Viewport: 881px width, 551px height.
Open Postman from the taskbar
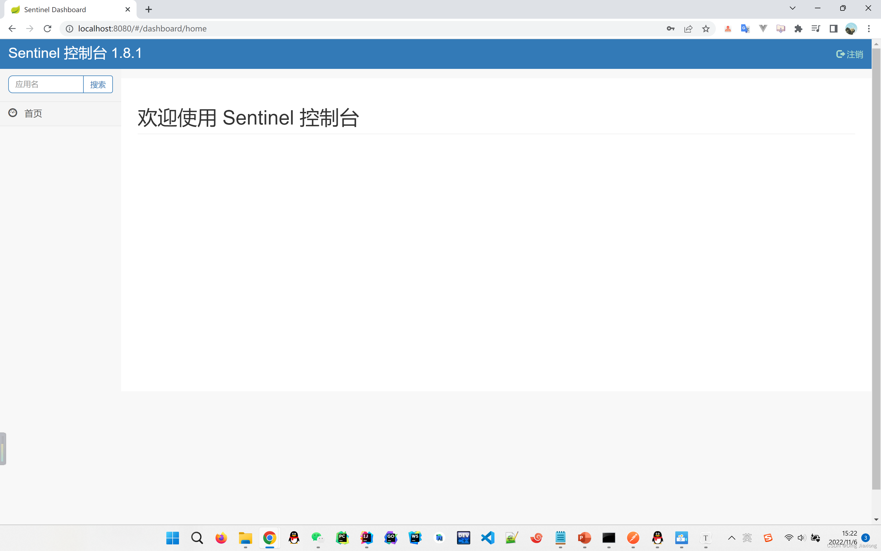coord(633,538)
